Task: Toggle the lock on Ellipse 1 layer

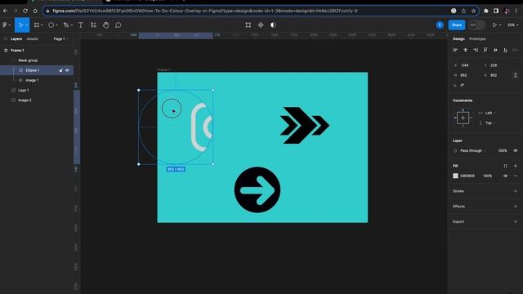Action: point(60,70)
